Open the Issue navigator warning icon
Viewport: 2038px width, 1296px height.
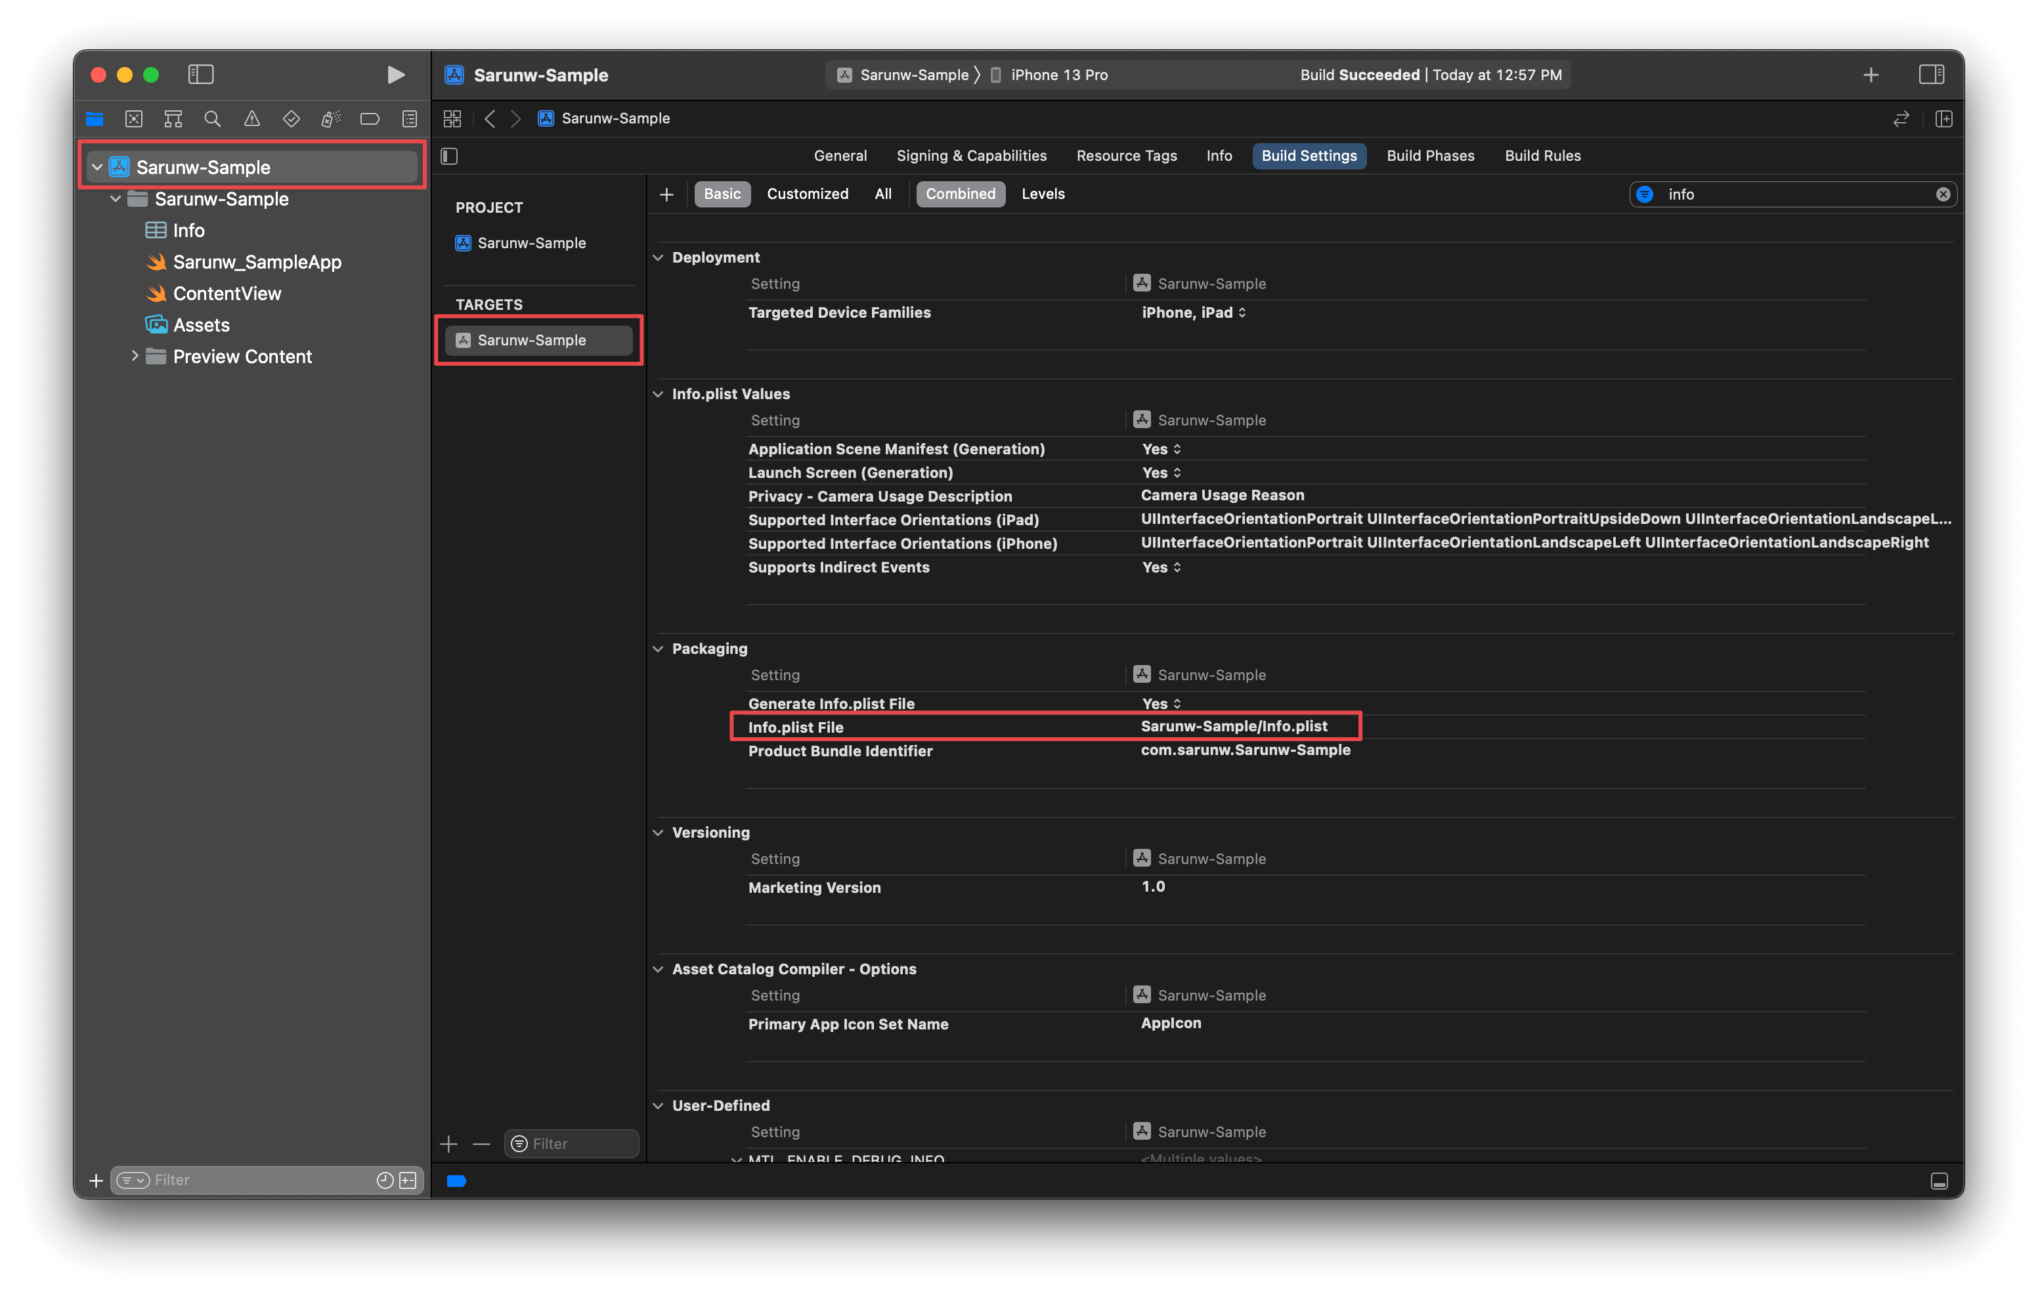251,119
